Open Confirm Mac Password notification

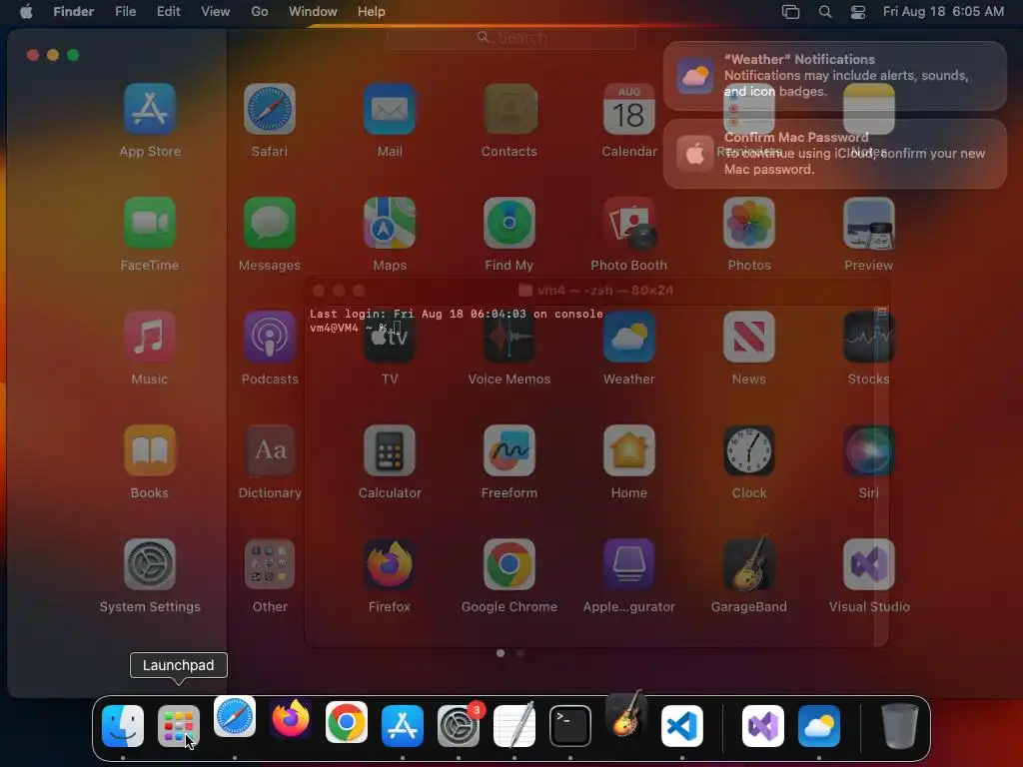[x=835, y=153]
